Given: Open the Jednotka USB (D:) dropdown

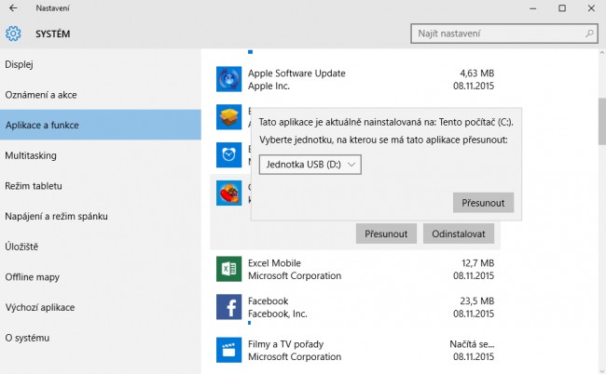Looking at the screenshot, I should coord(310,165).
